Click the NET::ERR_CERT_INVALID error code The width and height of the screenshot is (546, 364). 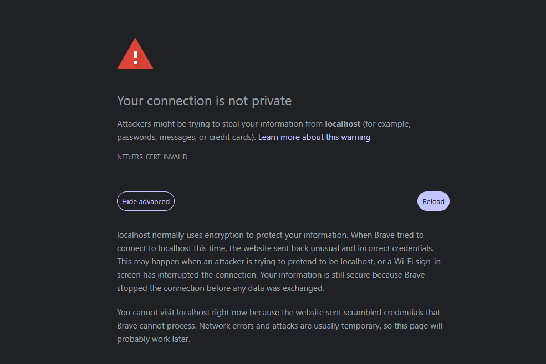152,157
